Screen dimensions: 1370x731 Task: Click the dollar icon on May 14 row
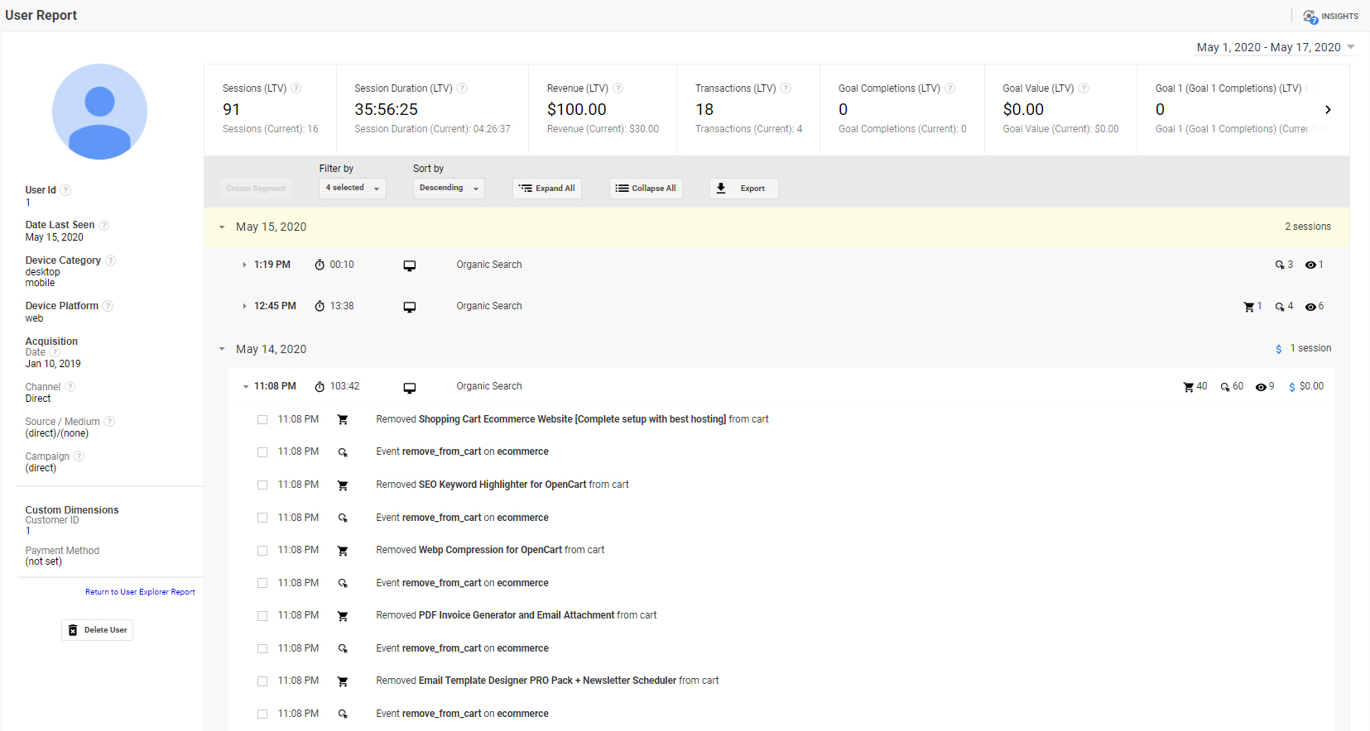tap(1279, 349)
